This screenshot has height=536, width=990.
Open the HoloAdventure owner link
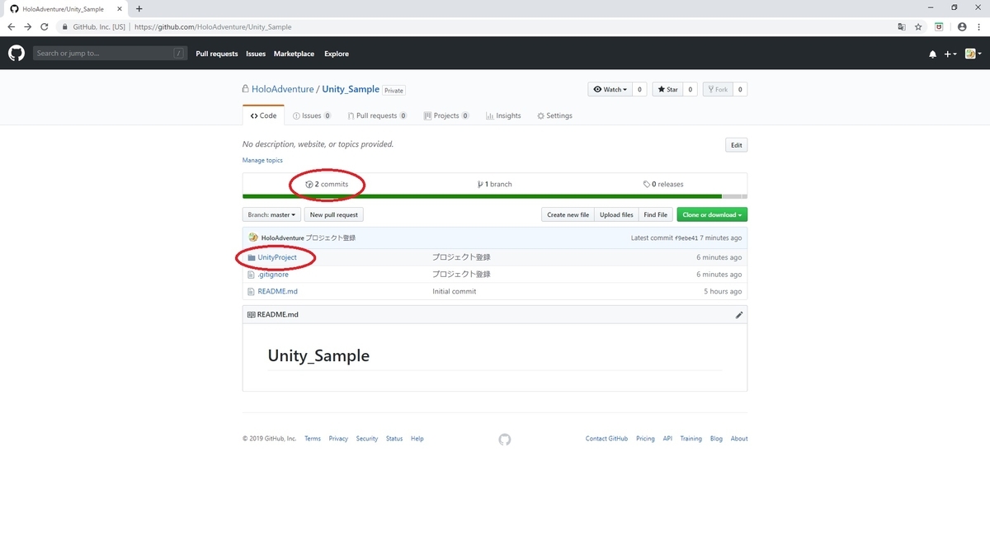coord(282,89)
